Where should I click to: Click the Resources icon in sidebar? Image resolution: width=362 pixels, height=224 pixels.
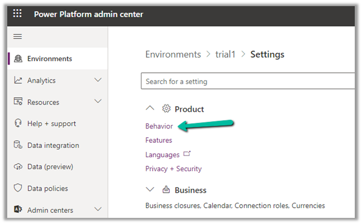[x=18, y=102]
